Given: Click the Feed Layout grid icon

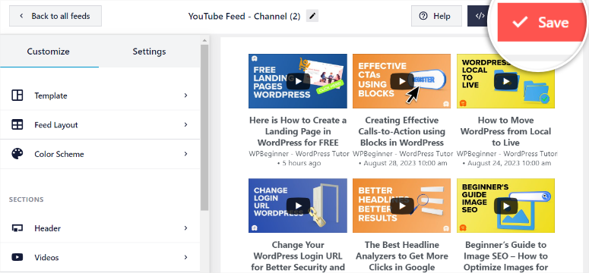Looking at the screenshot, I should pyautogui.click(x=17, y=124).
